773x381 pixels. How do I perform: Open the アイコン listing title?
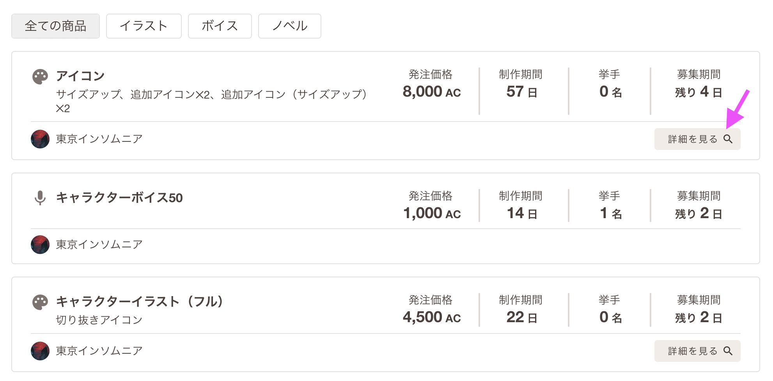80,76
